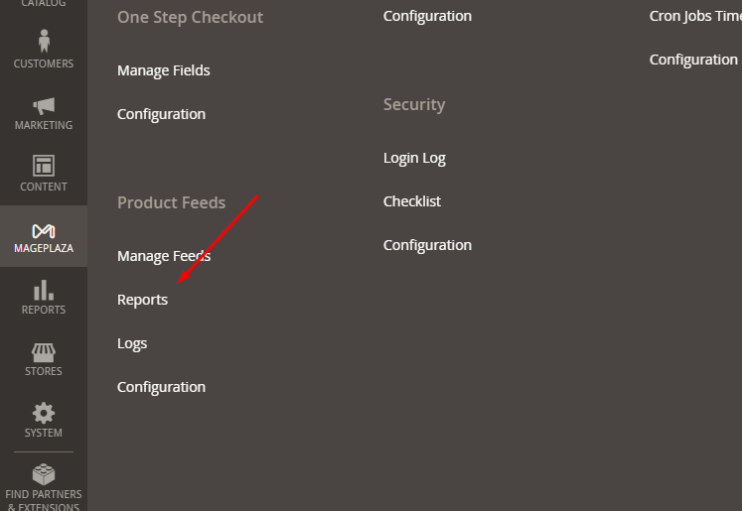Open Logs under Product Feeds

point(132,343)
